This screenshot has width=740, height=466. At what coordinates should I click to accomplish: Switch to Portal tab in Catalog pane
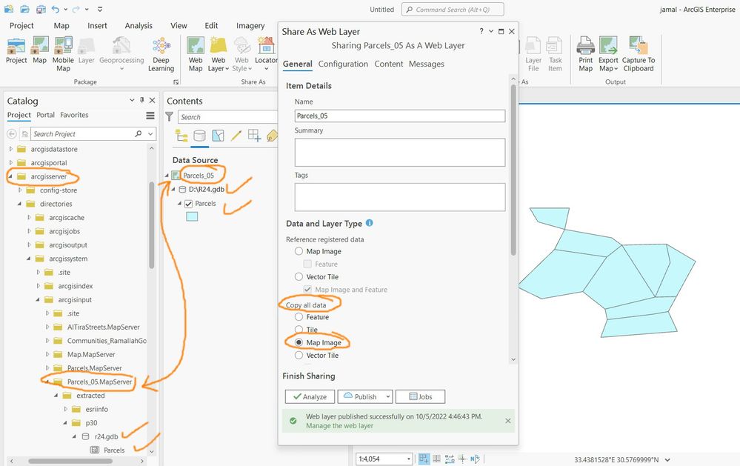tap(45, 115)
